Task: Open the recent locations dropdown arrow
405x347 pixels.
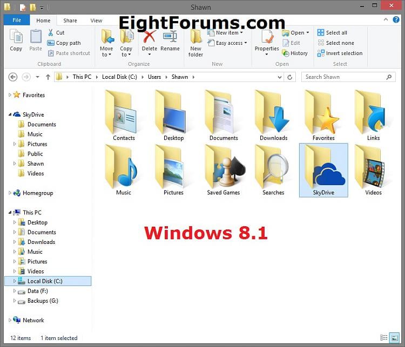Action: pos(37,77)
